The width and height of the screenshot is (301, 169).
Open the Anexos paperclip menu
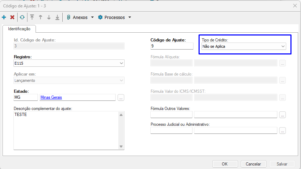(x=80, y=17)
